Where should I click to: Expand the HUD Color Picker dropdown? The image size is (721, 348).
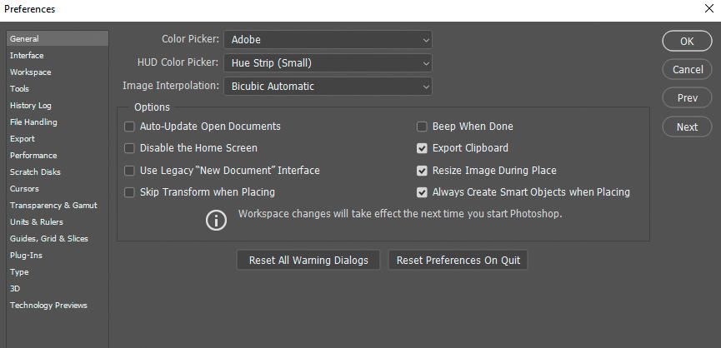328,63
